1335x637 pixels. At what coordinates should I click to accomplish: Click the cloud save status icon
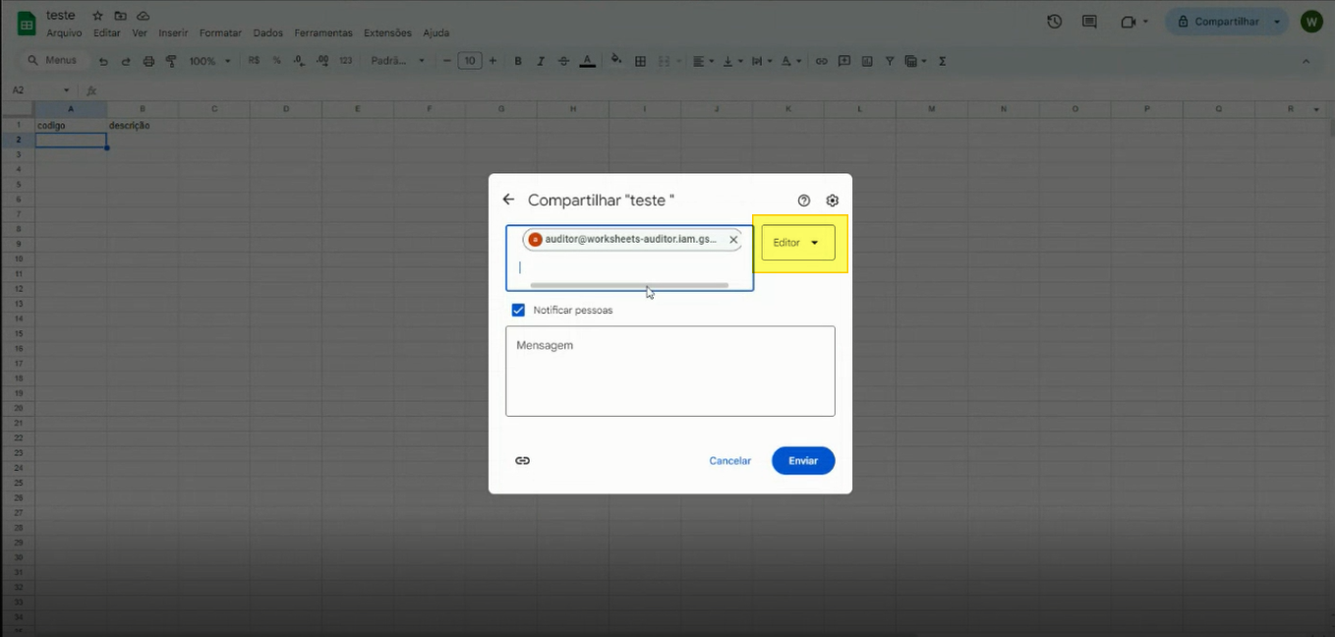(144, 16)
